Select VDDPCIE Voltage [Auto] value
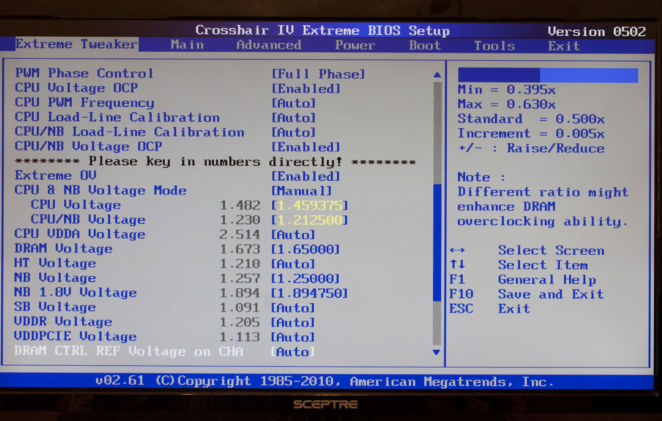 [x=294, y=337]
